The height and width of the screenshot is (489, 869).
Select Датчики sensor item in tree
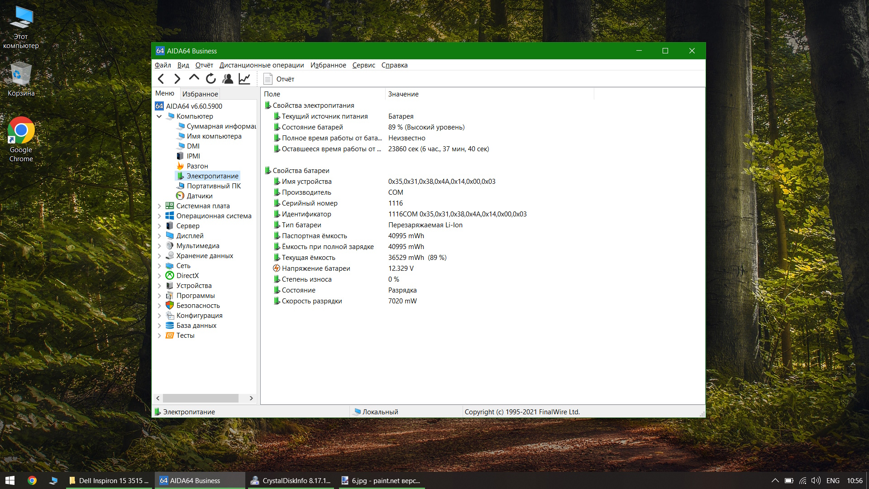199,196
